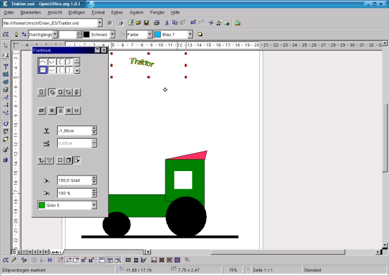This screenshot has height=276, width=389.
Task: Toggle the slant shadow button in FontWork
Action: 77,159
